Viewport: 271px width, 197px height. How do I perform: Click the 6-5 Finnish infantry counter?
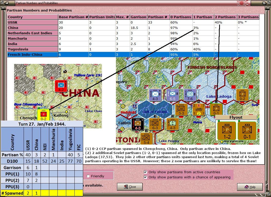(x=172, y=95)
